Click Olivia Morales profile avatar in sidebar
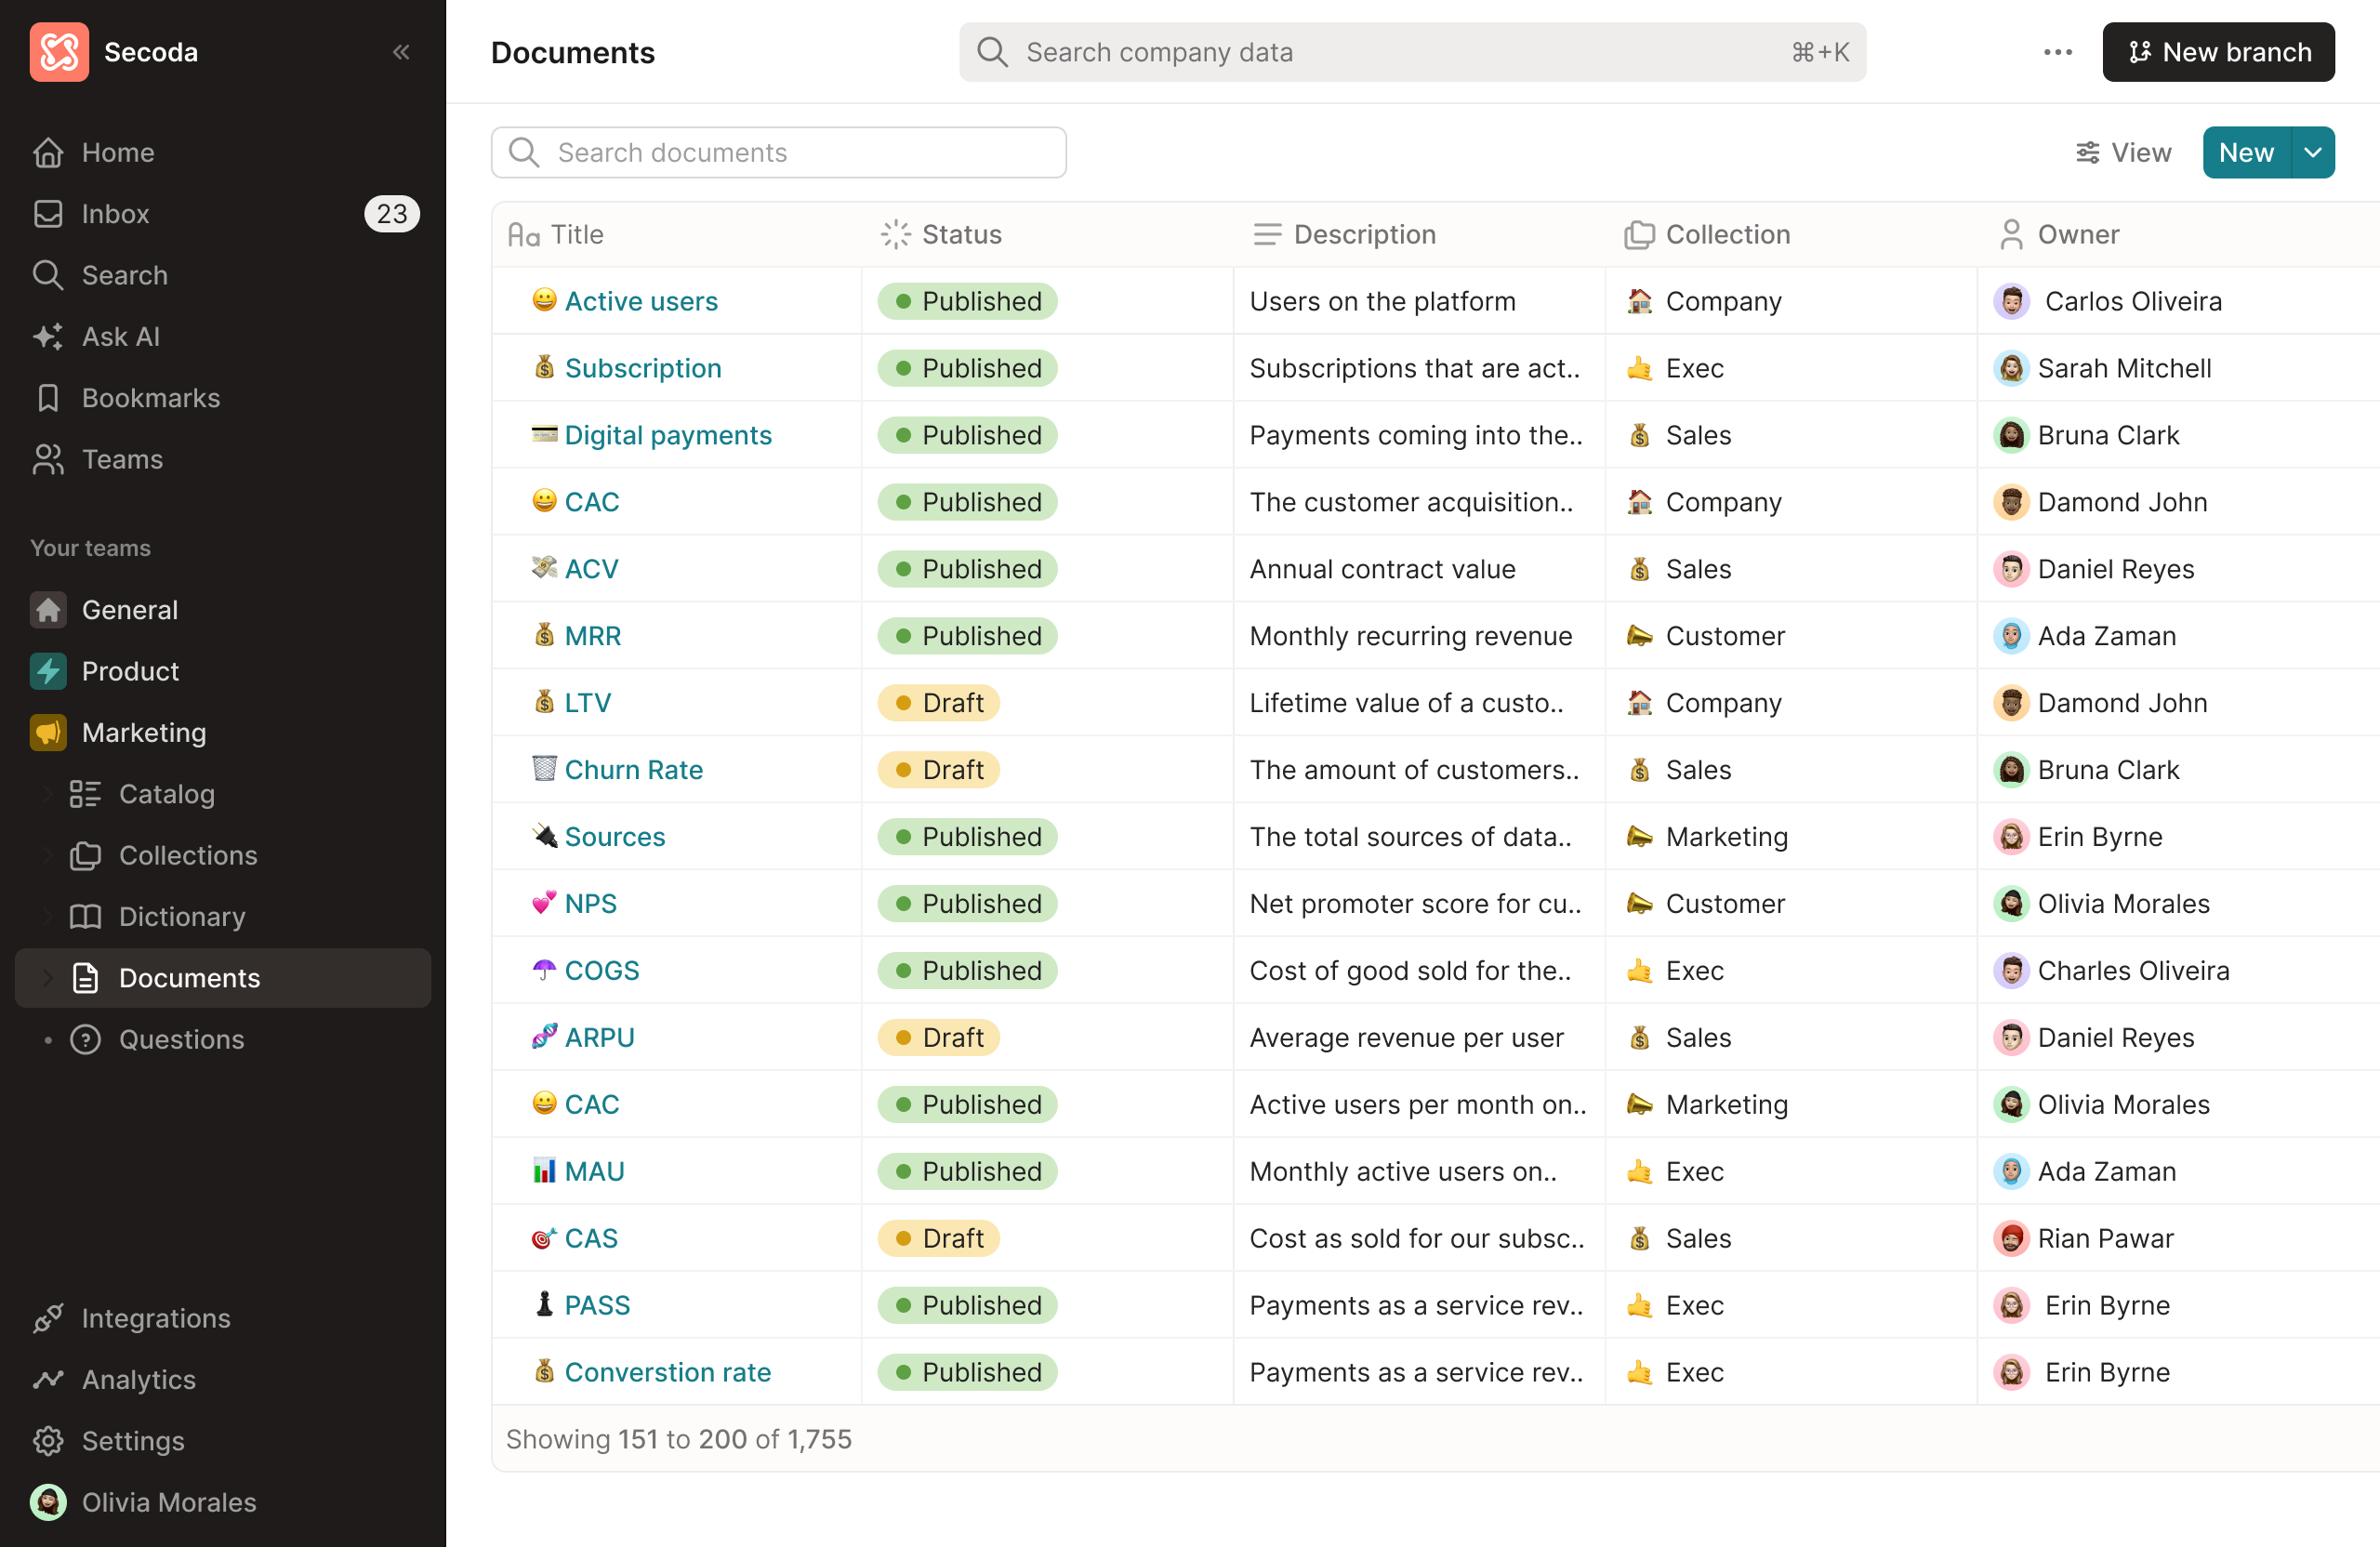This screenshot has width=2380, height=1547. (48, 1502)
